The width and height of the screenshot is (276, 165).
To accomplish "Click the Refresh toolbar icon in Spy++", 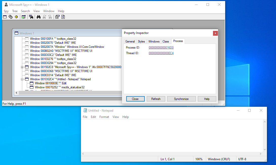I will [63, 17].
